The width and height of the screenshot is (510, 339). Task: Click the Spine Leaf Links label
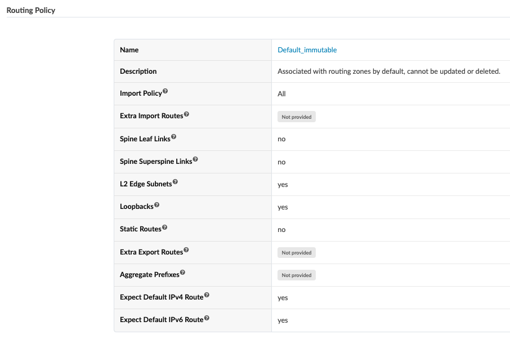coord(145,139)
